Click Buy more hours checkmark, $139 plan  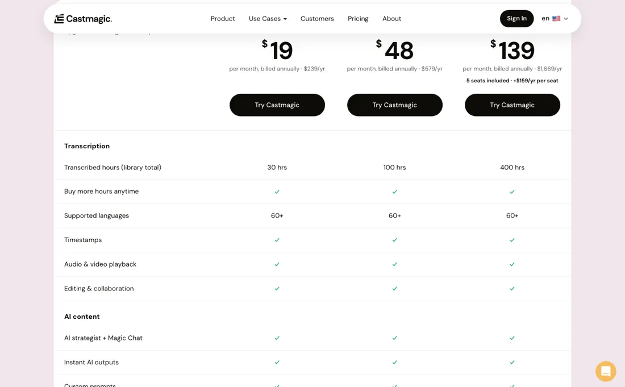tap(512, 192)
